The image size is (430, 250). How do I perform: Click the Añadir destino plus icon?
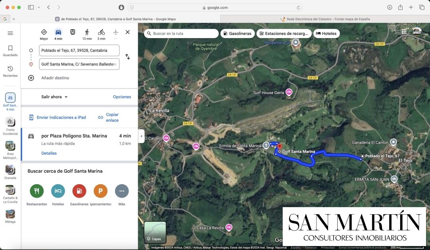tap(31, 78)
